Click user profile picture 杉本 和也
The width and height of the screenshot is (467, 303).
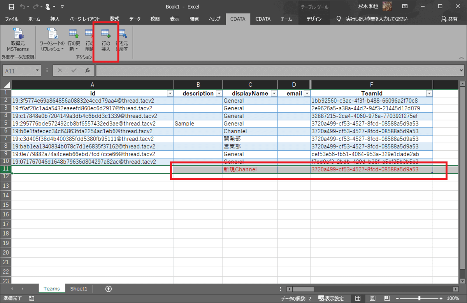[387, 7]
